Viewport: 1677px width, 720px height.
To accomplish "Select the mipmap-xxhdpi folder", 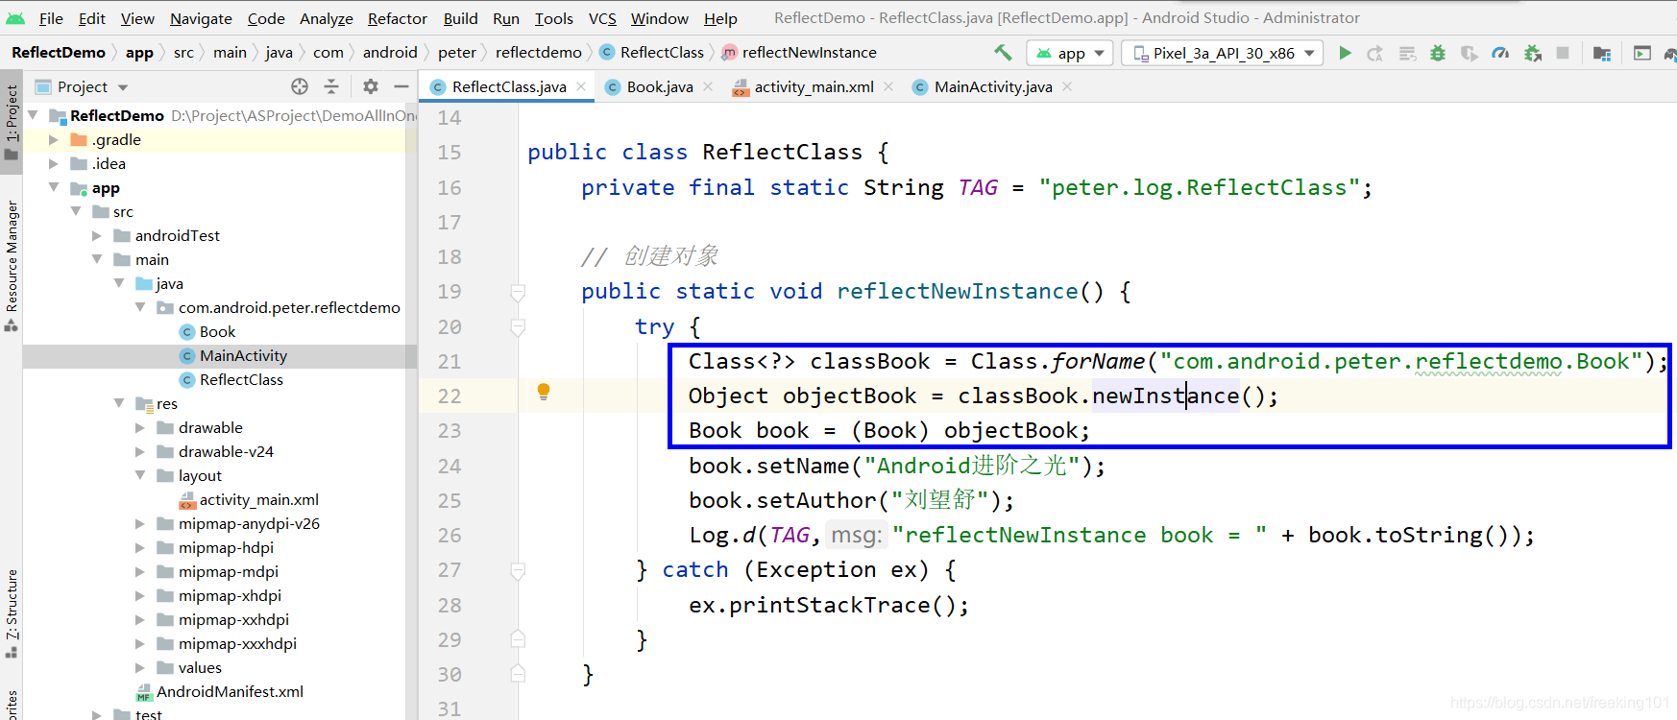I will point(223,619).
